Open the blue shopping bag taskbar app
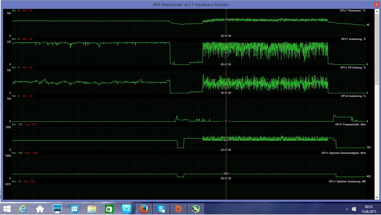The image size is (381, 215). click(x=74, y=209)
